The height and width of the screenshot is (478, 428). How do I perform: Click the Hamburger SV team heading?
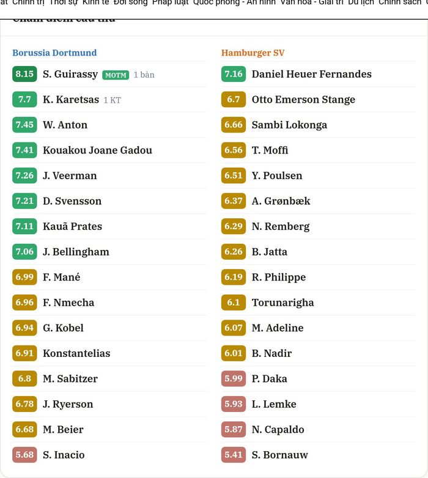point(253,53)
